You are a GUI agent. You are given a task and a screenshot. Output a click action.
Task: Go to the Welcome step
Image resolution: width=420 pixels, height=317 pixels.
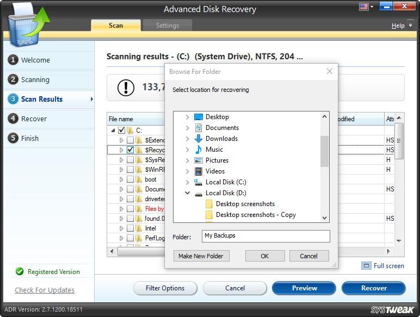point(35,60)
